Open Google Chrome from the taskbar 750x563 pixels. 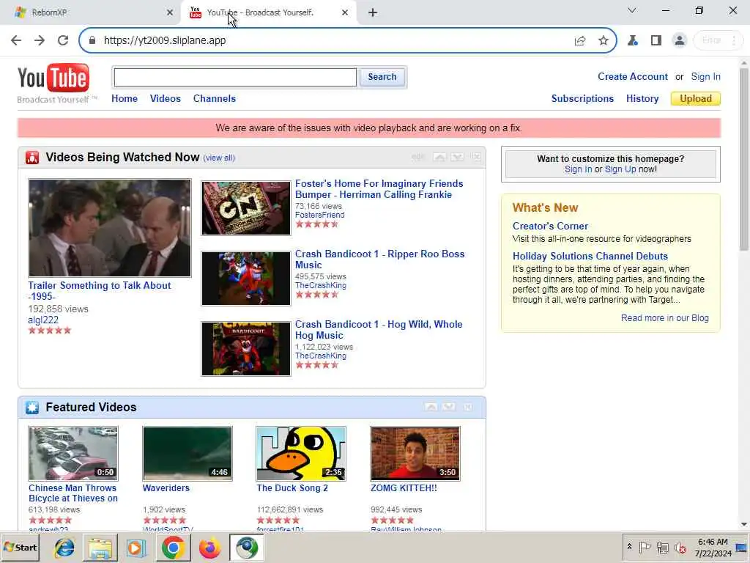pyautogui.click(x=173, y=548)
